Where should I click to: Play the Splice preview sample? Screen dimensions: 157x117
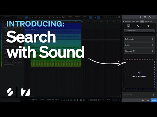click(x=128, y=95)
